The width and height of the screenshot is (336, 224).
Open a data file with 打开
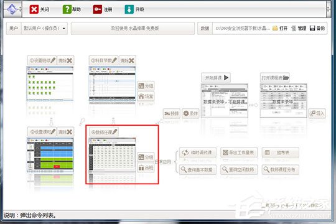(x=280, y=28)
